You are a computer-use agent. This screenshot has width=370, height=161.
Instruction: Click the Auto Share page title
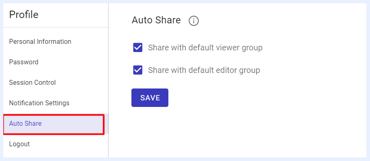[156, 20]
